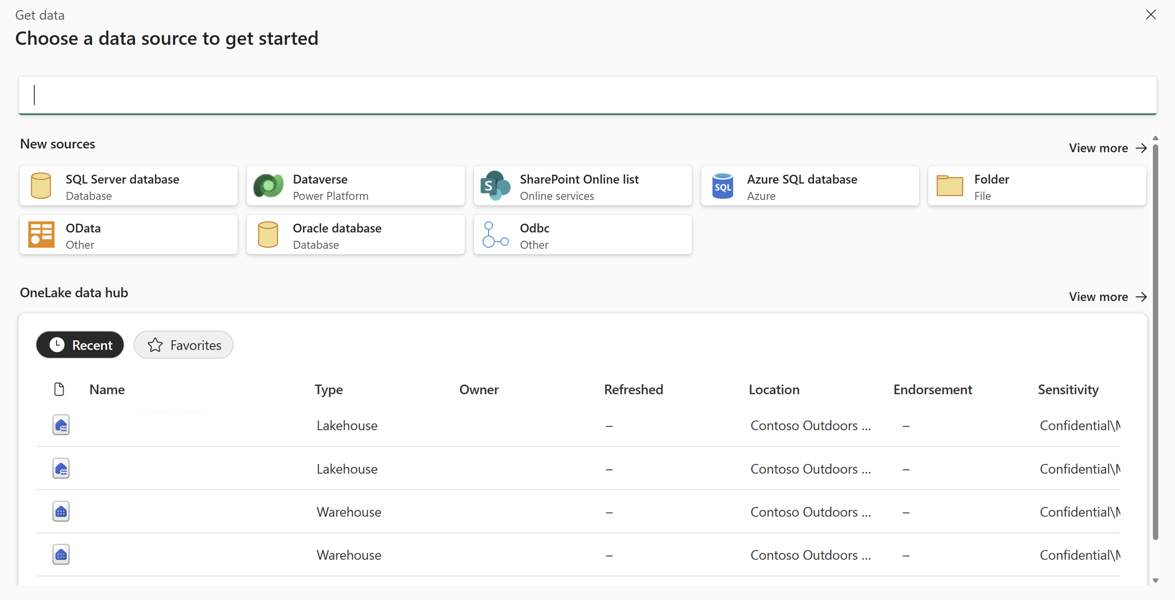Image resolution: width=1175 pixels, height=600 pixels.
Task: Sort by the Endorsement column header
Action: coord(933,390)
